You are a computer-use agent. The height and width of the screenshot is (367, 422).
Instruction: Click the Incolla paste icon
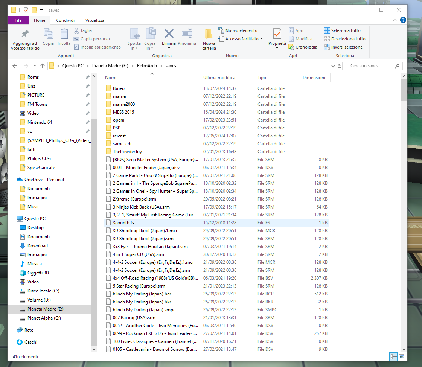pos(64,37)
